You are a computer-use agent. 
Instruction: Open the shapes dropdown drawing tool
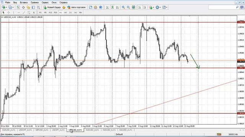pyautogui.click(x=29, y=13)
